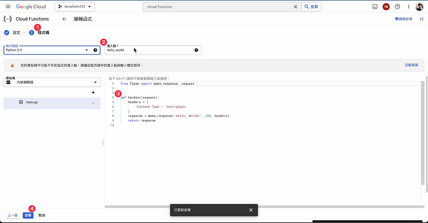Open main.py three-dot options menu

(93, 103)
